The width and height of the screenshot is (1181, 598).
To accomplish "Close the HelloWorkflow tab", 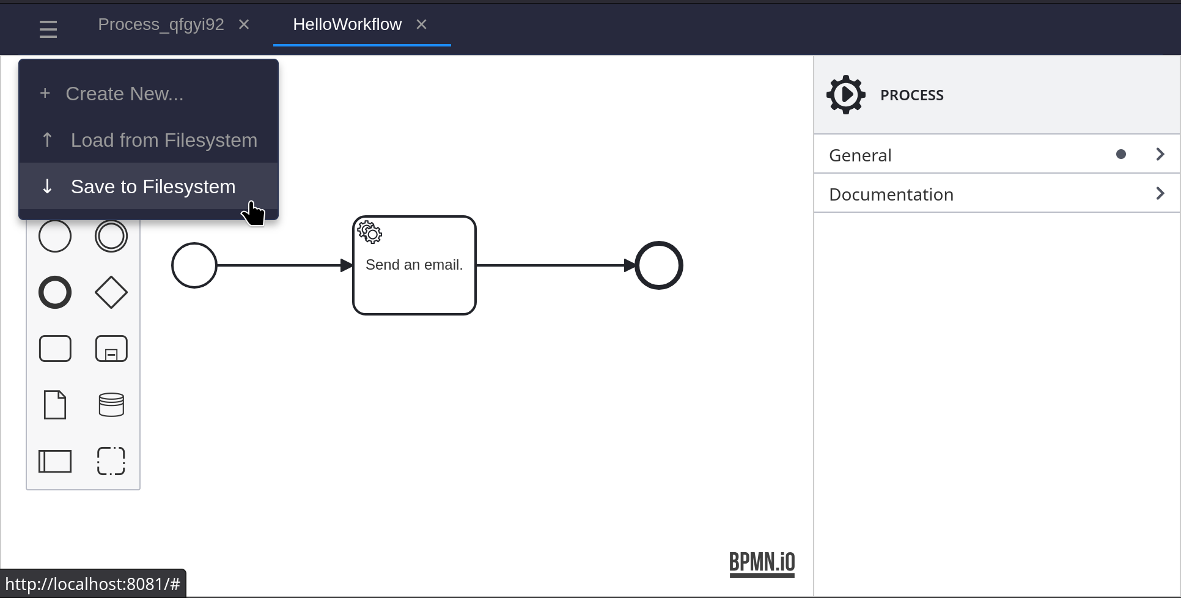I will pos(421,24).
